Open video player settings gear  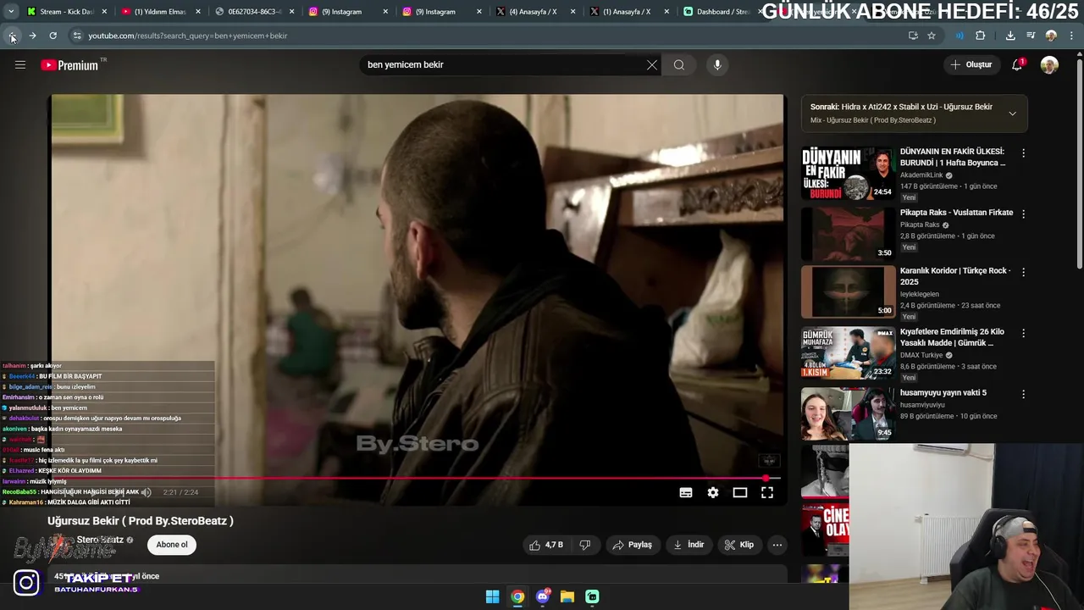tap(713, 492)
